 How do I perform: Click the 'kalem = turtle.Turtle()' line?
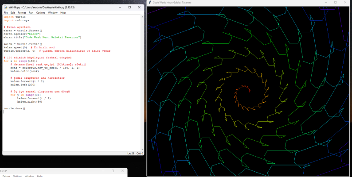(23, 44)
